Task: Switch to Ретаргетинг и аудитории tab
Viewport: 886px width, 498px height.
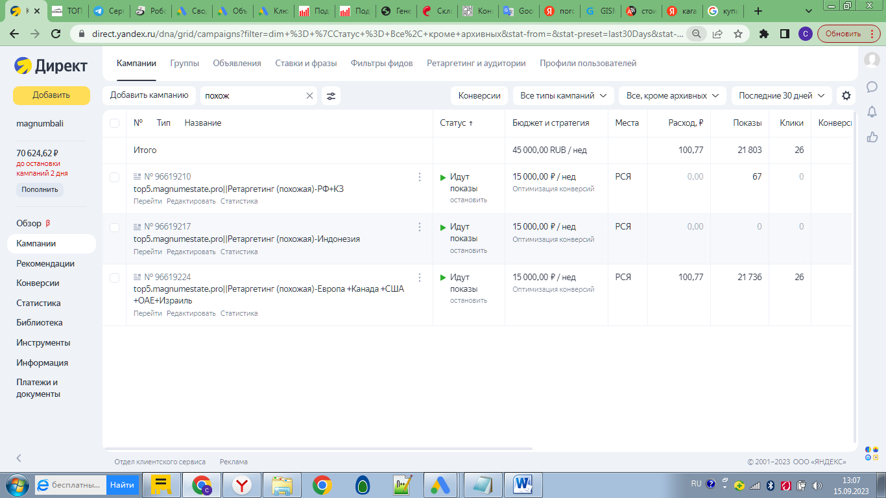Action: tap(476, 64)
